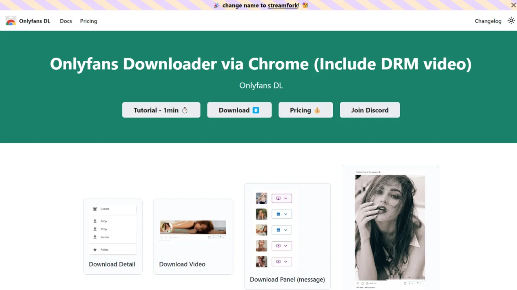Viewport: 517px width, 290px height.
Task: Go to Pricing in the navigation bar
Action: click(88, 21)
